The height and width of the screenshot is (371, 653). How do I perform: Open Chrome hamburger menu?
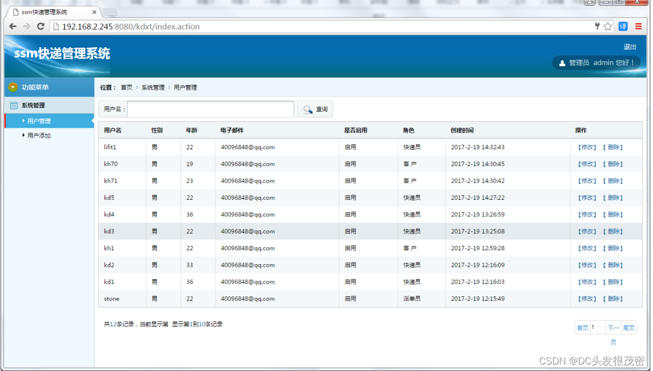638,26
